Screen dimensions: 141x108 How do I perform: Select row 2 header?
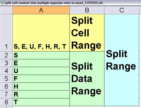click(x=6, y=55)
